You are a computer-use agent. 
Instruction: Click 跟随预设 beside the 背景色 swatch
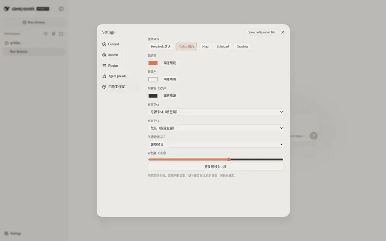tap(169, 79)
